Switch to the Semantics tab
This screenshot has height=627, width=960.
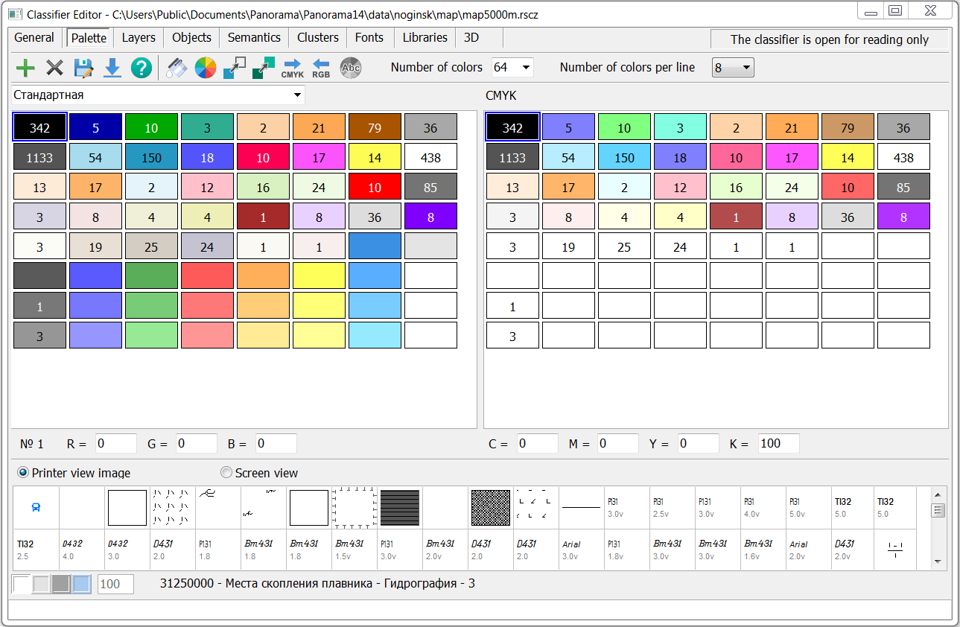pyautogui.click(x=254, y=38)
